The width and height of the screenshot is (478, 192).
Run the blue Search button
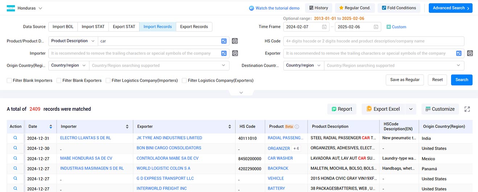462,80
